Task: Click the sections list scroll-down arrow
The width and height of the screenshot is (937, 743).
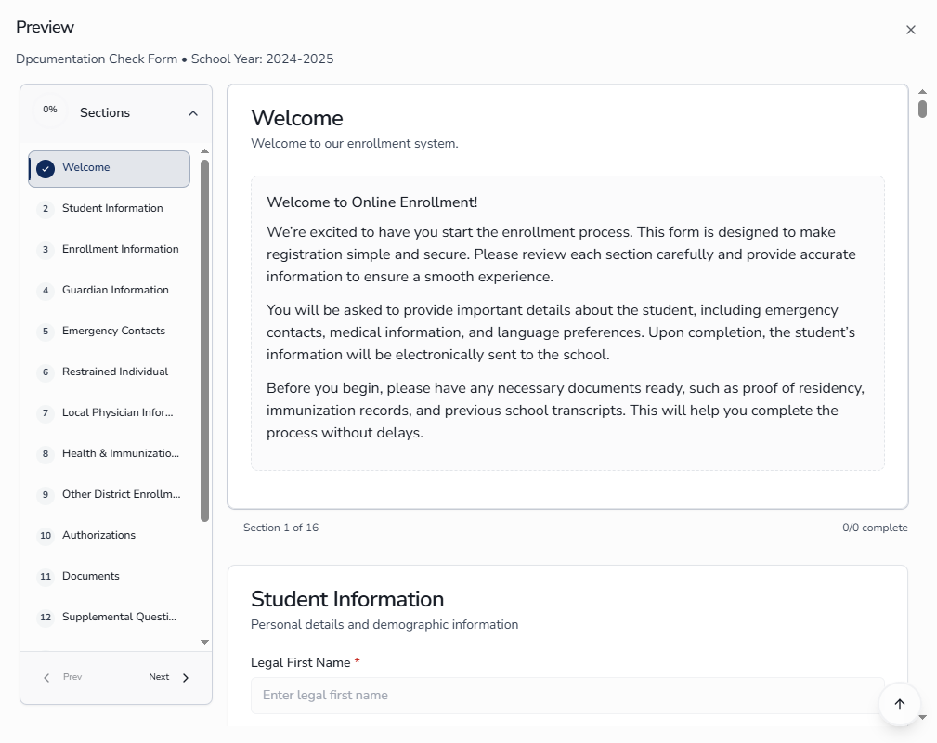Action: 205,642
